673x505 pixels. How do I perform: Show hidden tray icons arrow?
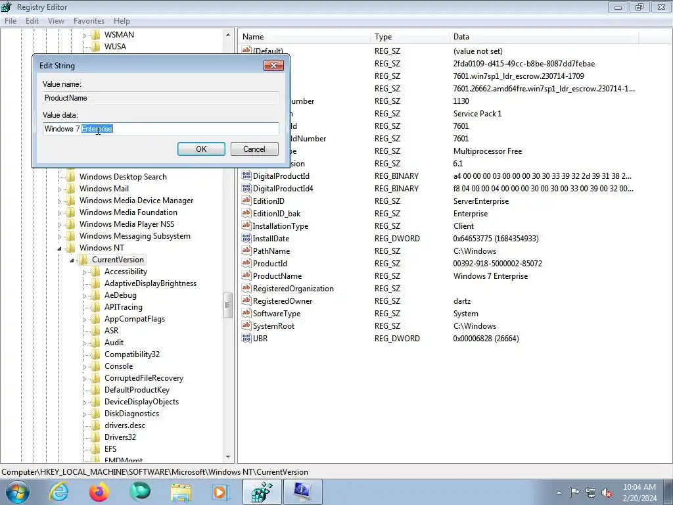559,493
